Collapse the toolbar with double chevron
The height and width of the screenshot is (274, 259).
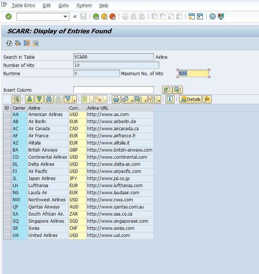[x=75, y=16]
